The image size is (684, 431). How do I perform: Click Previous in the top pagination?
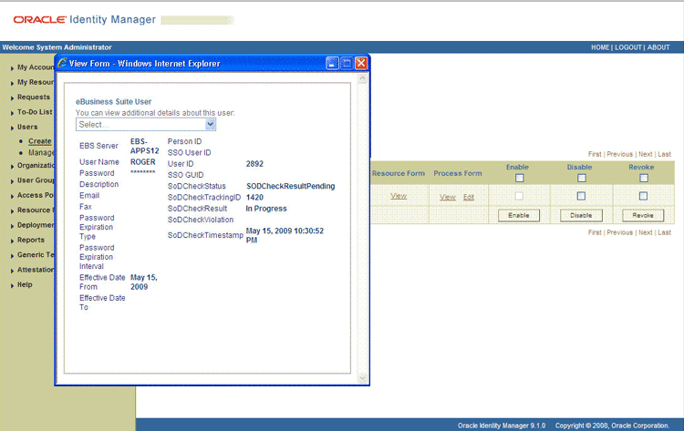(619, 154)
